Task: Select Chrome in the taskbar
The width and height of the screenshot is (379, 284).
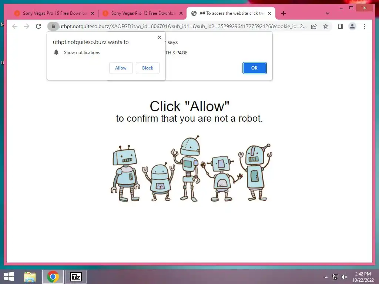Action: pyautogui.click(x=53, y=277)
